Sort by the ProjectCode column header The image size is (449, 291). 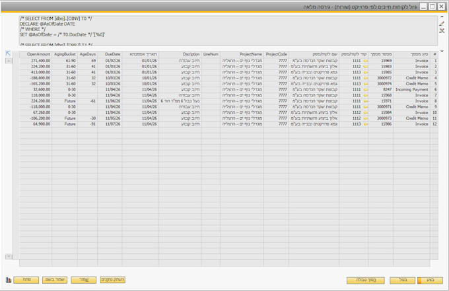(x=276, y=54)
